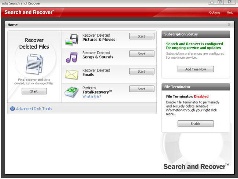Image resolution: width=238 pixels, height=179 pixels.
Task: Open the Help menu
Action: (x=230, y=12)
